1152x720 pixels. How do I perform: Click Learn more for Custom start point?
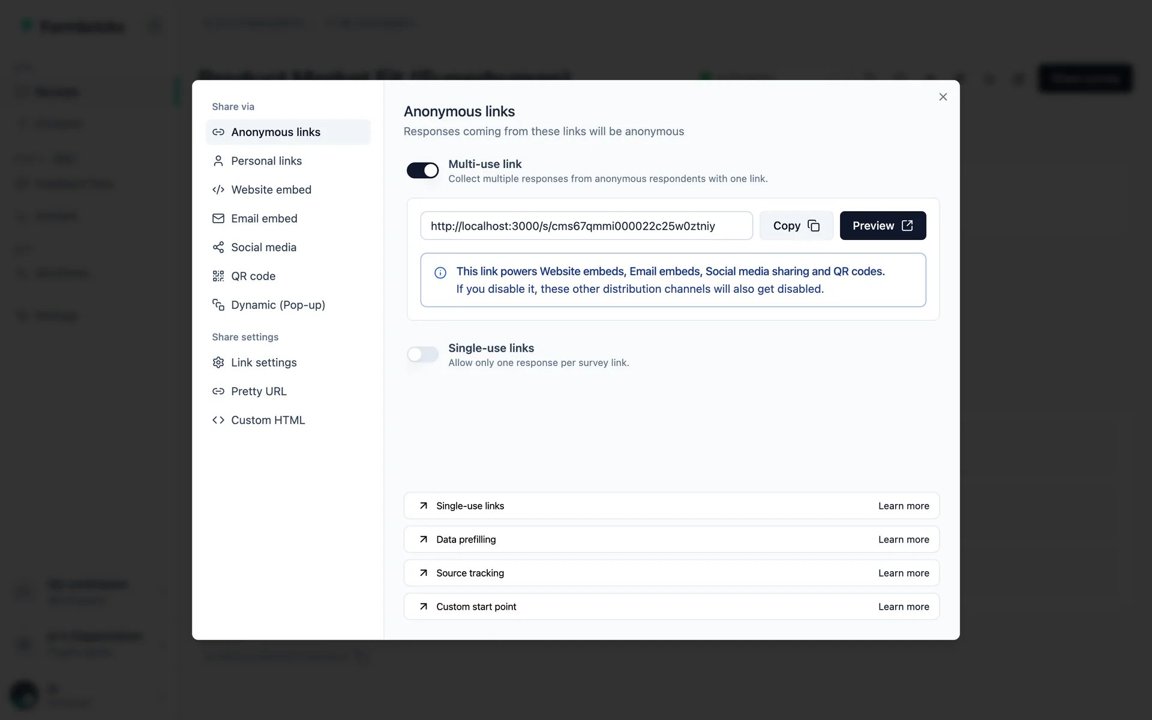[x=904, y=607]
